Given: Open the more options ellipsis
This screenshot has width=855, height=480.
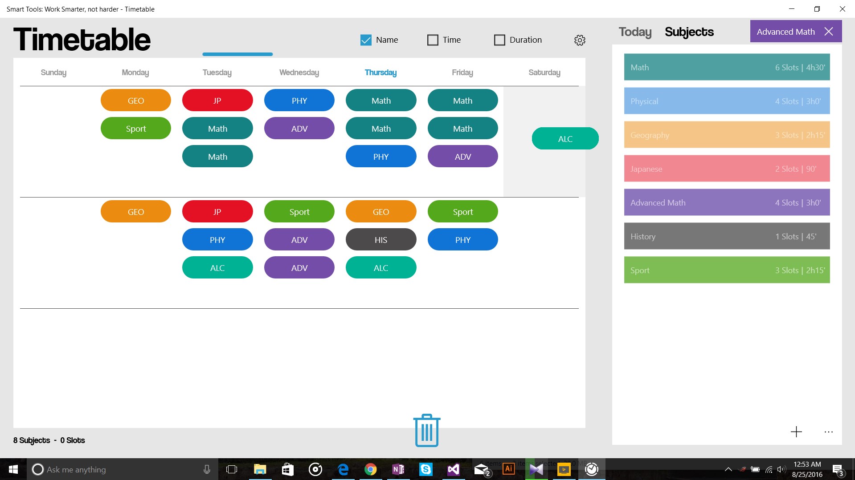Looking at the screenshot, I should 828,432.
